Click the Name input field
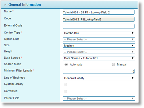 pos(98,12)
